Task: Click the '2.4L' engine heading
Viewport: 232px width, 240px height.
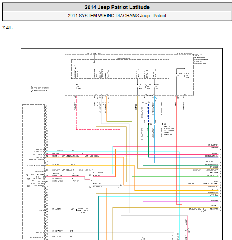Action: click(x=7, y=27)
